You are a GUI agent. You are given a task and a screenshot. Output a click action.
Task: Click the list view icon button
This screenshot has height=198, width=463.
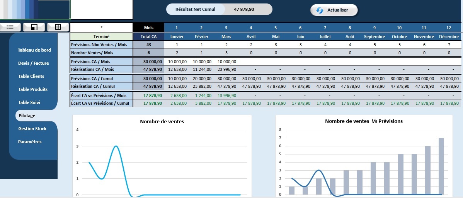click(x=10, y=27)
